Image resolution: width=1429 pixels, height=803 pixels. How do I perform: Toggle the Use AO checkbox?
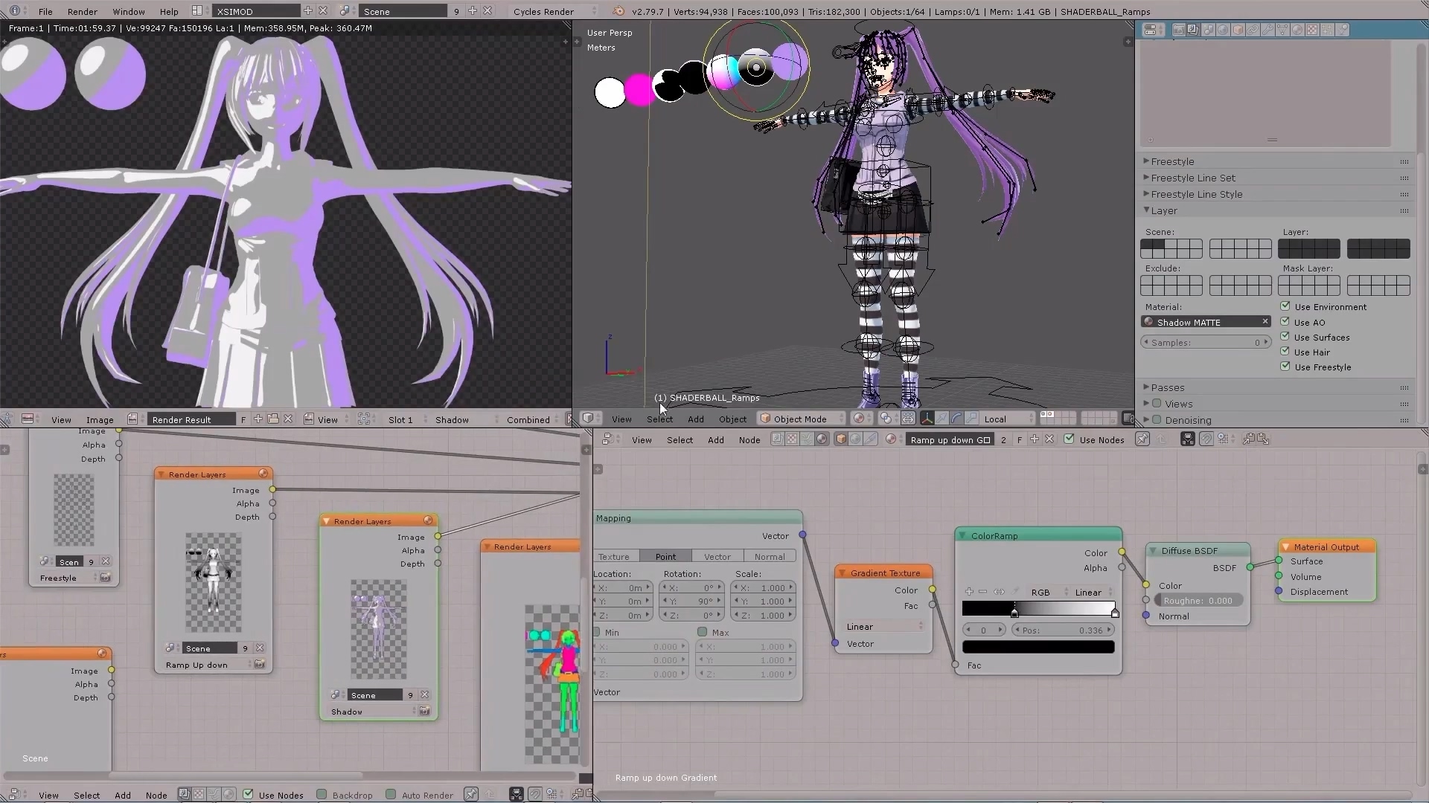[x=1285, y=321]
